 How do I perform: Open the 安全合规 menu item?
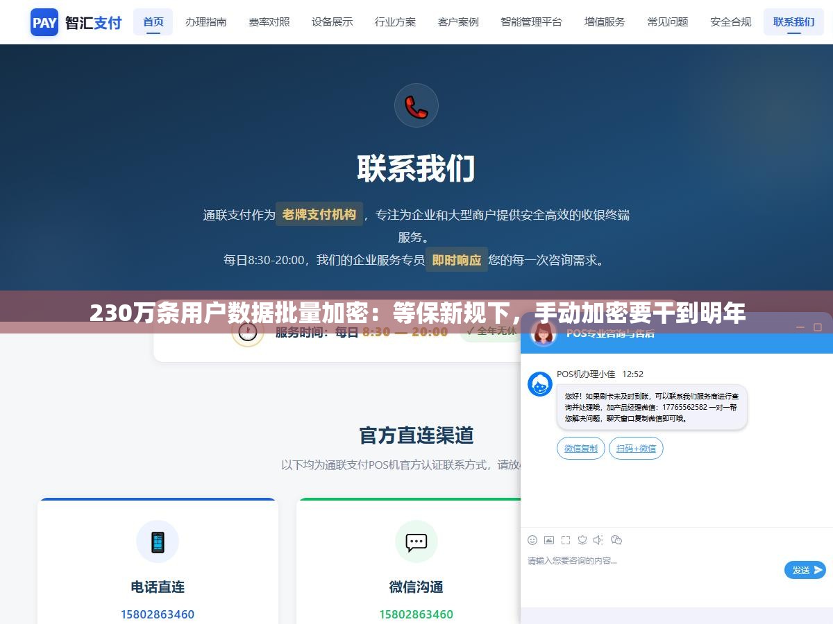click(731, 21)
